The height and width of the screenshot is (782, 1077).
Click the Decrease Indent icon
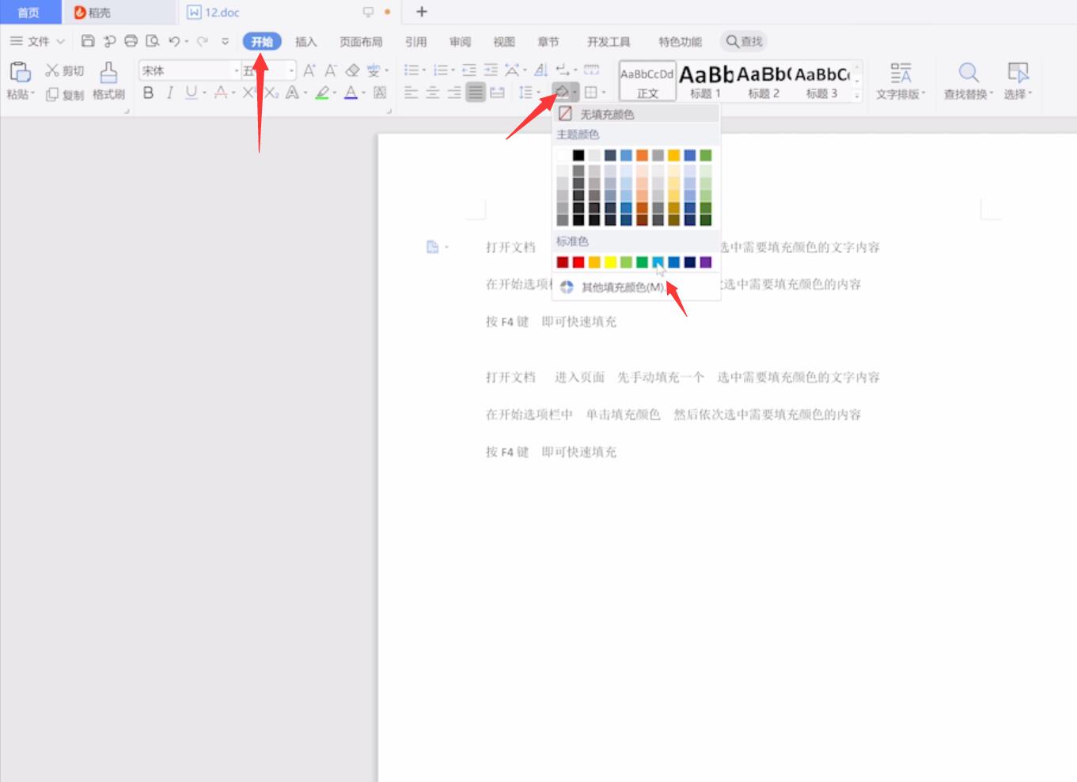tap(469, 70)
